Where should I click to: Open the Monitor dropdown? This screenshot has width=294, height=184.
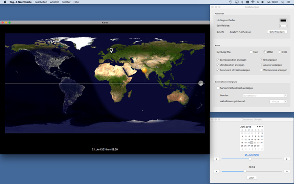[265, 96]
